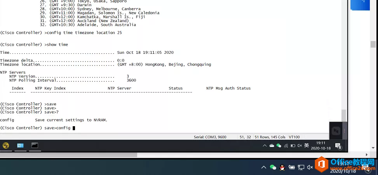This screenshot has width=378, height=175.
Task: Open WeChat on the outer taskbar tray
Action: tap(273, 167)
